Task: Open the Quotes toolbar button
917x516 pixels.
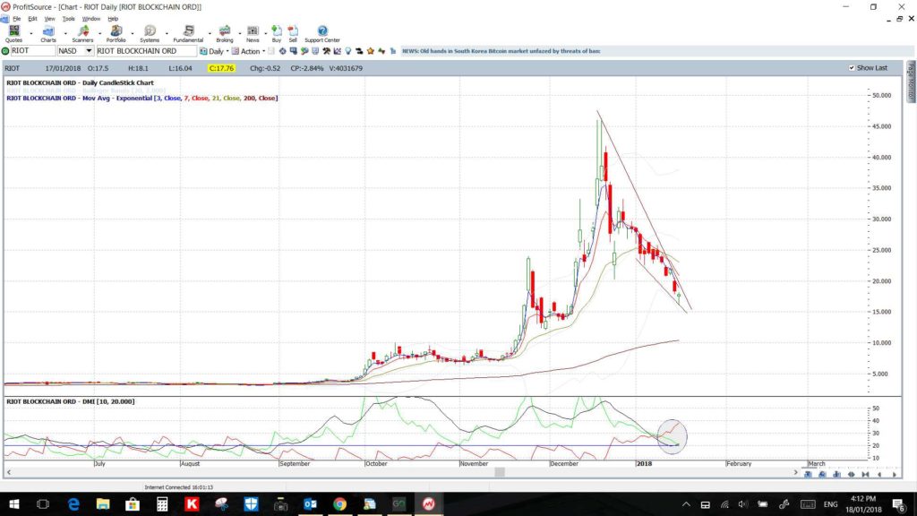Action: click(x=14, y=33)
